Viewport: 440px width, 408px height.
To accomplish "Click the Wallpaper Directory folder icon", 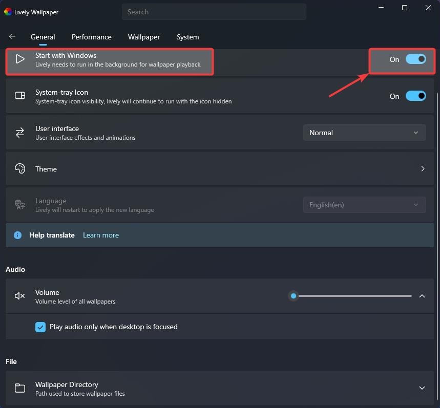I will pyautogui.click(x=20, y=388).
